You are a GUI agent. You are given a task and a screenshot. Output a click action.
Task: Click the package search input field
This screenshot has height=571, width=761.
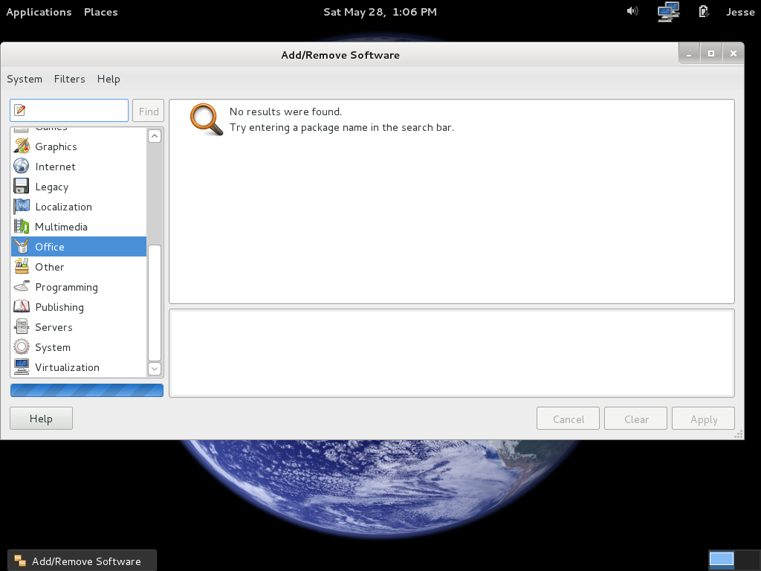click(69, 111)
